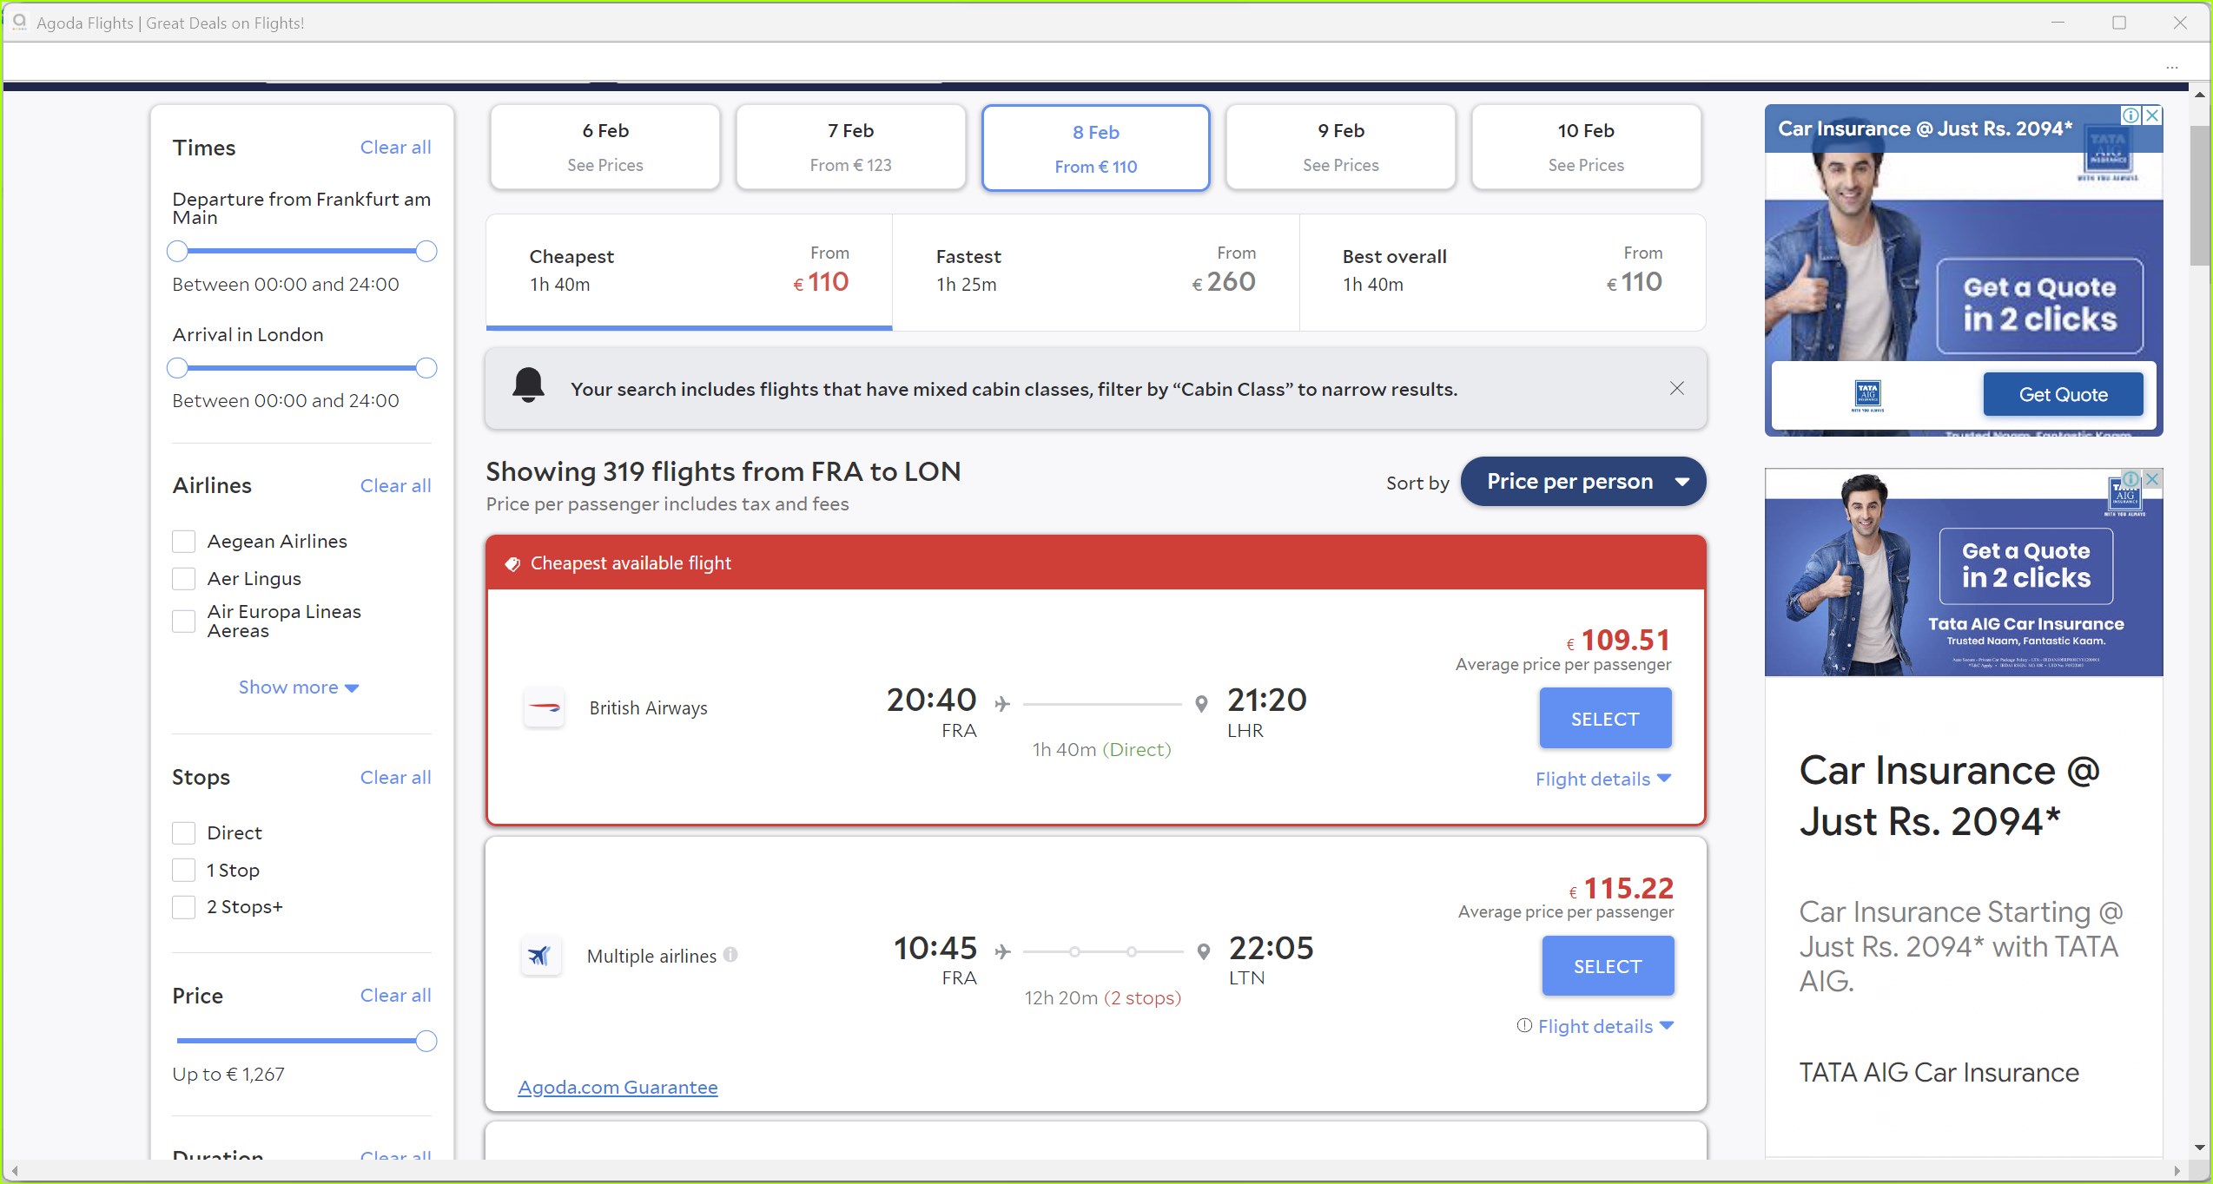The image size is (2213, 1184).
Task: Enable the Direct stops filter
Action: click(x=183, y=833)
